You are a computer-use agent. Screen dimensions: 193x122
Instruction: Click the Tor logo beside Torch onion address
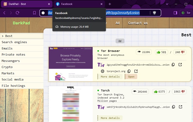coord(101,107)
